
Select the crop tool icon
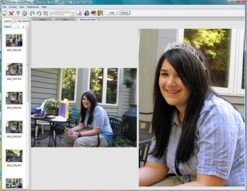[x=46, y=13]
